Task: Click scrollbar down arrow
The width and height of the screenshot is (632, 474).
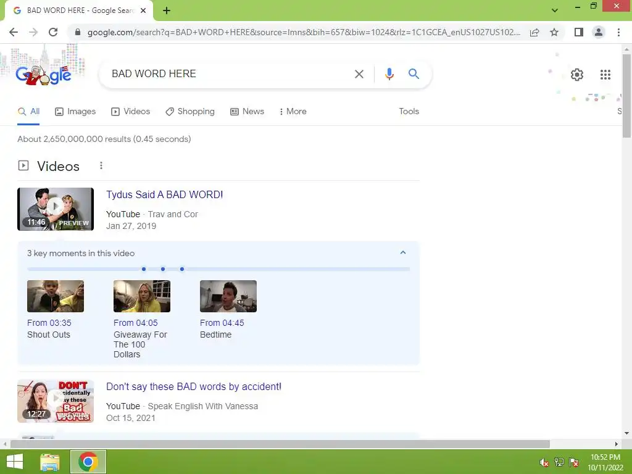Action: [626, 434]
